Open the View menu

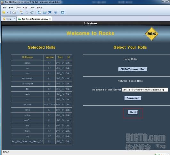pyautogui.click(x=18, y=8)
